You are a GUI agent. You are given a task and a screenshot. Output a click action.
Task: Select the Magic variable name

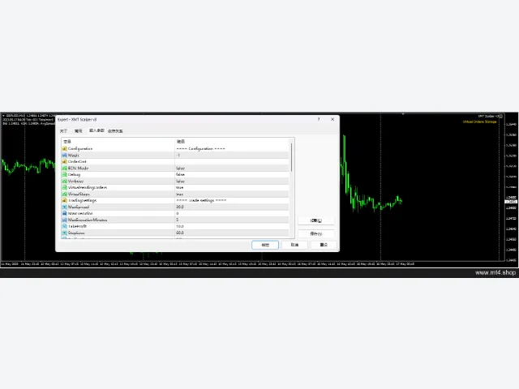(74, 155)
